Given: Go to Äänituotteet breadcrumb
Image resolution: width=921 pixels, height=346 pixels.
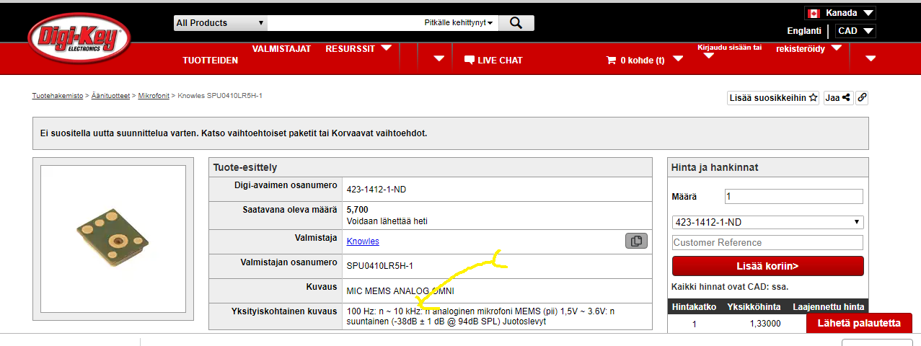Looking at the screenshot, I should tap(110, 96).
